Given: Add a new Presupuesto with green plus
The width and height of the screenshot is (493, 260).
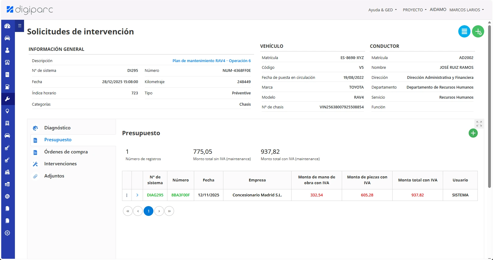Looking at the screenshot, I should click(x=473, y=133).
